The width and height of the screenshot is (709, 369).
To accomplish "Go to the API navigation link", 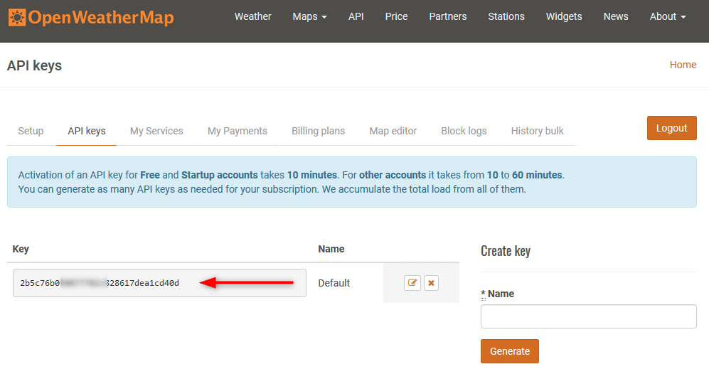I will 356,17.
